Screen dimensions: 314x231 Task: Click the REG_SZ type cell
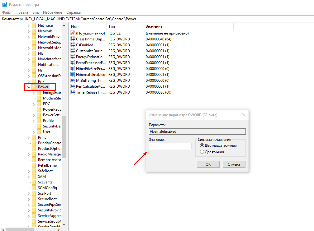click(x=115, y=33)
